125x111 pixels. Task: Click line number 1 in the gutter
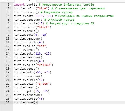[8, 5]
